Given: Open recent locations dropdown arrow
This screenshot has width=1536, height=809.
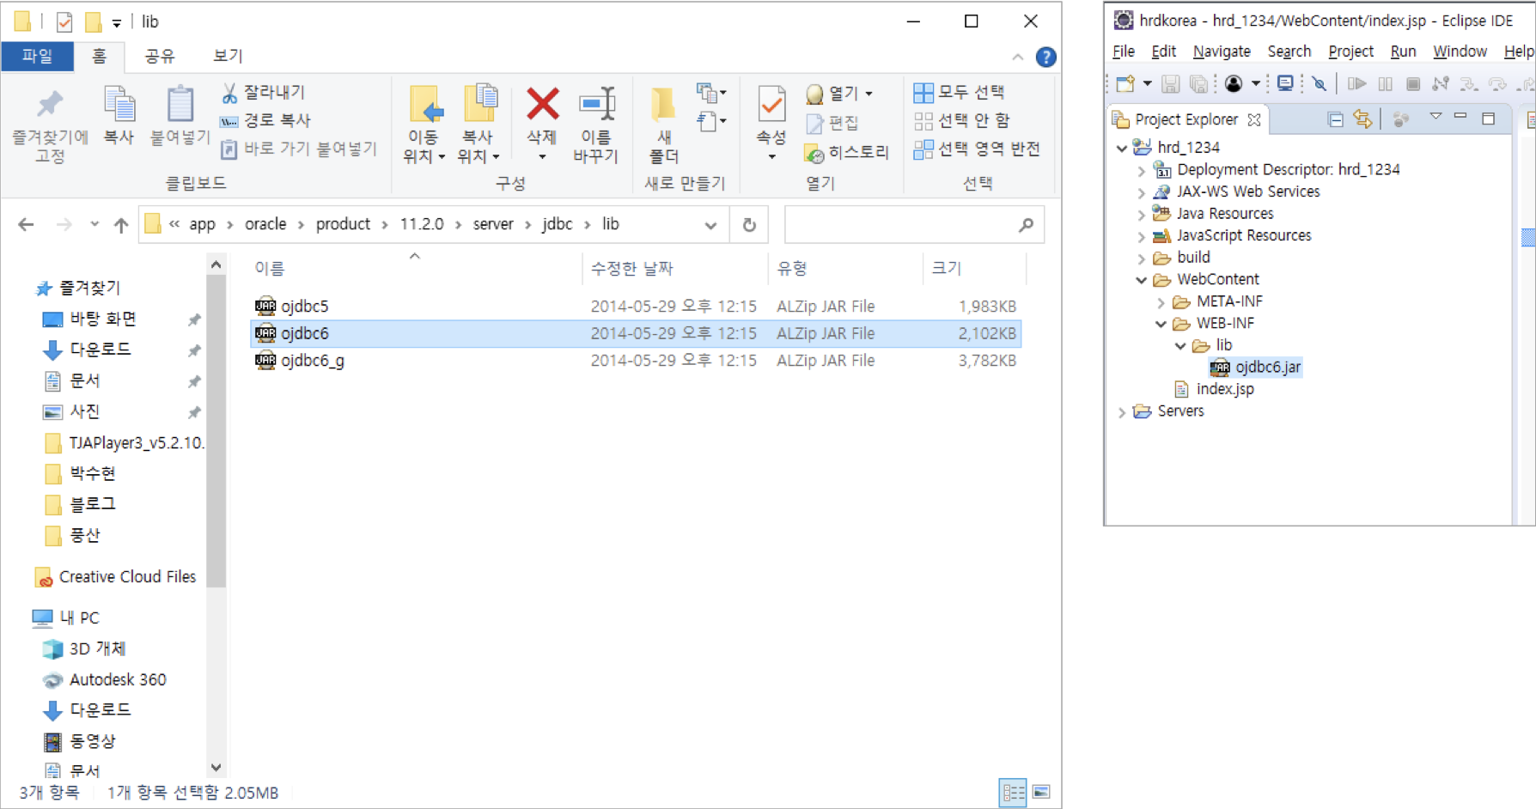Looking at the screenshot, I should (94, 225).
